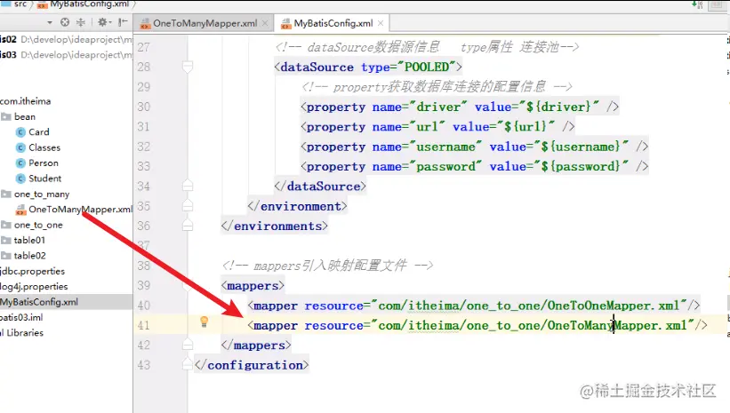Click the one_to_one package folder icon
730x413 pixels.
[6, 225]
